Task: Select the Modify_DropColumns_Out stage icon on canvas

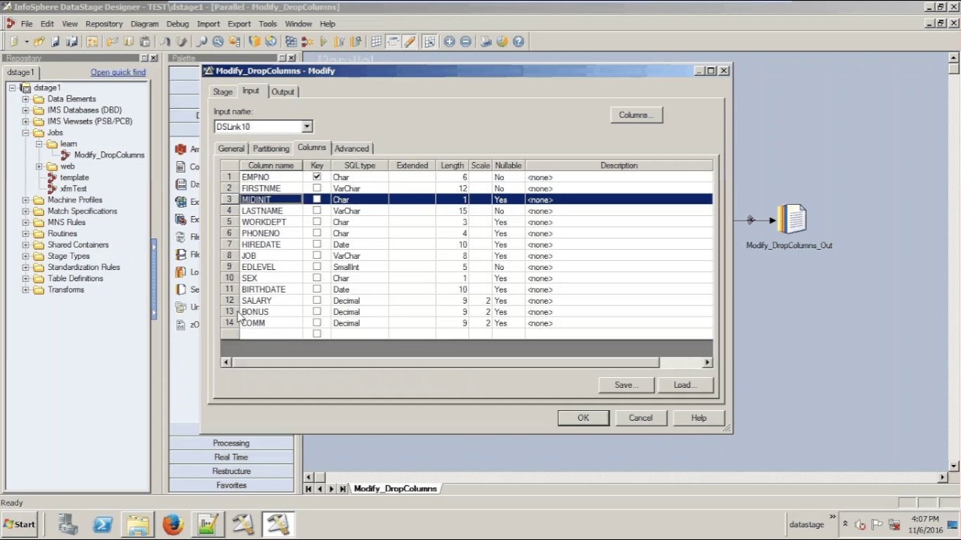Action: click(x=791, y=219)
